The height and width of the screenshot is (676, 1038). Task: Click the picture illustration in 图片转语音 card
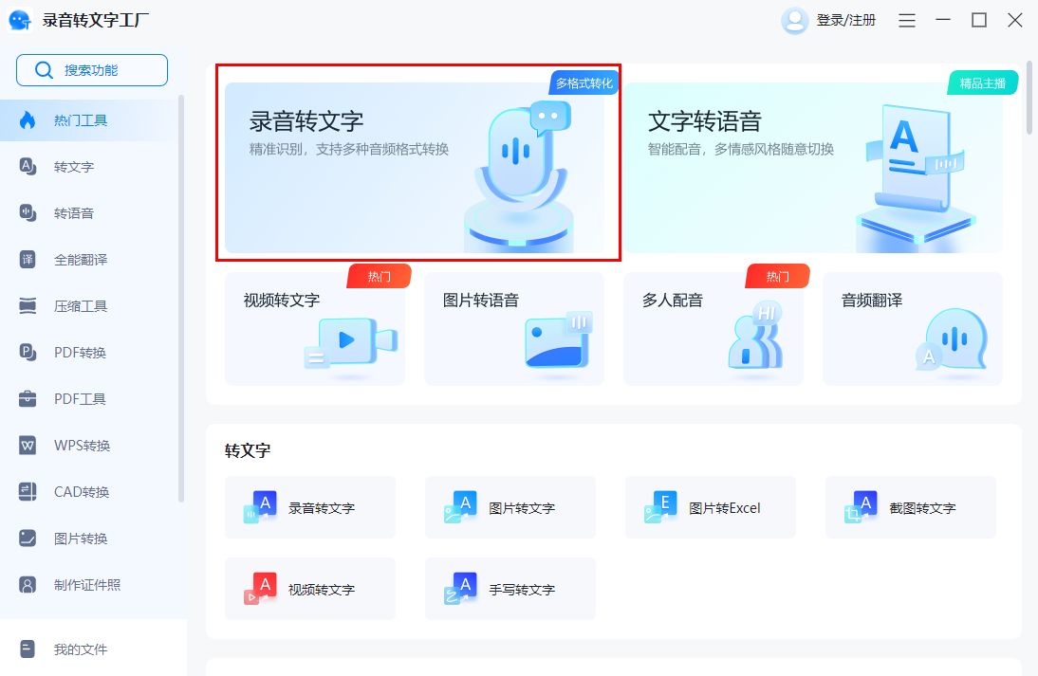point(558,339)
